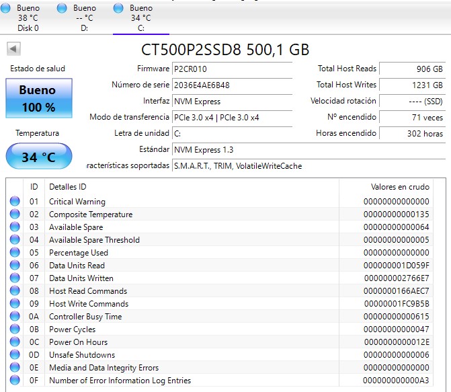The image size is (451, 392).
Task: Select the Data Units Written attribute text
Action: point(81,278)
